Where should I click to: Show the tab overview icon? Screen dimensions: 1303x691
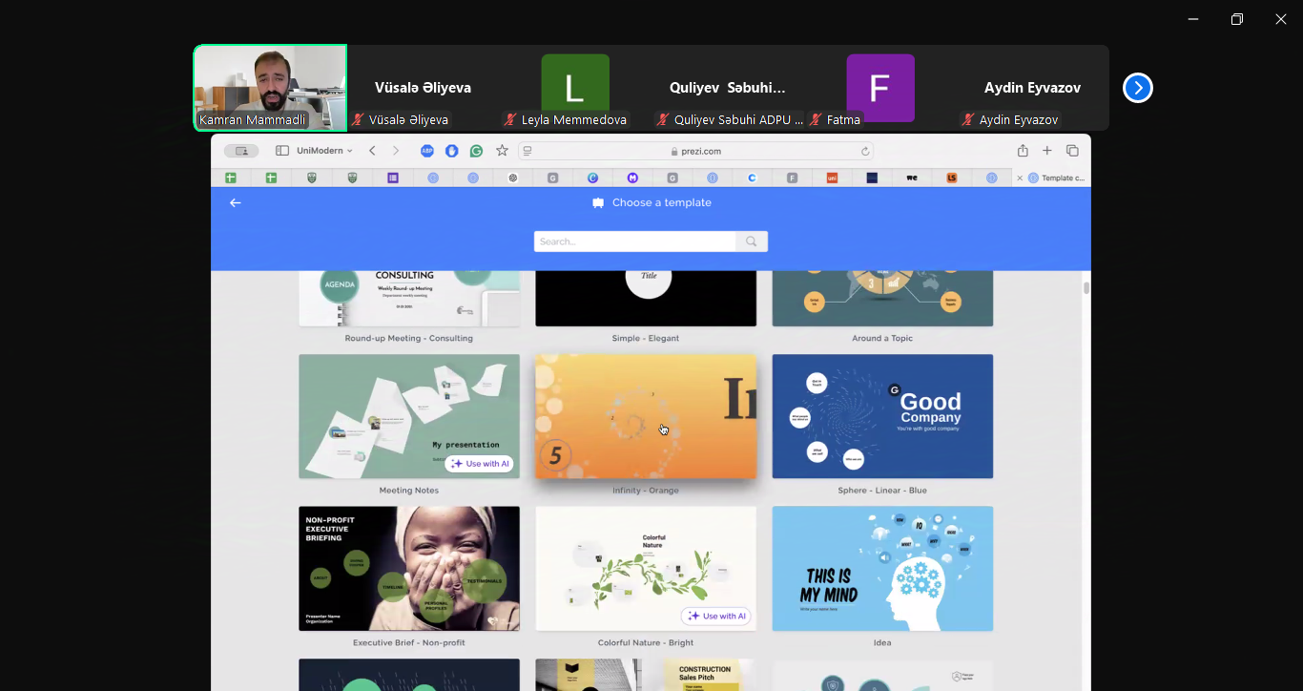[x=1072, y=151]
